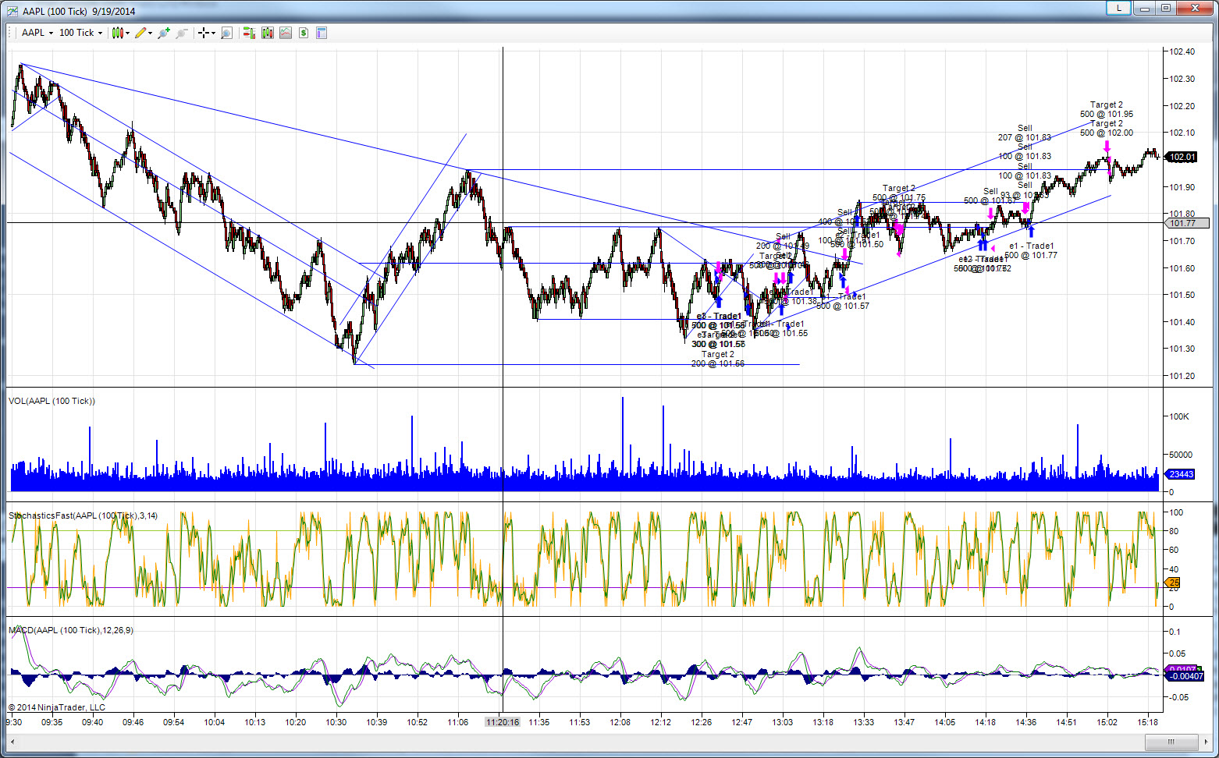The height and width of the screenshot is (758, 1219).
Task: Select the pencil drawing tools icon
Action: [x=140, y=33]
